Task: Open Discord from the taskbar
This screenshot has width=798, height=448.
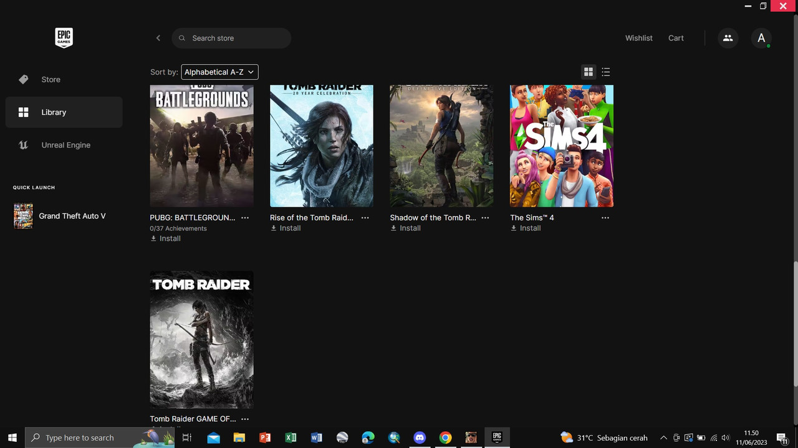Action: pos(420,437)
